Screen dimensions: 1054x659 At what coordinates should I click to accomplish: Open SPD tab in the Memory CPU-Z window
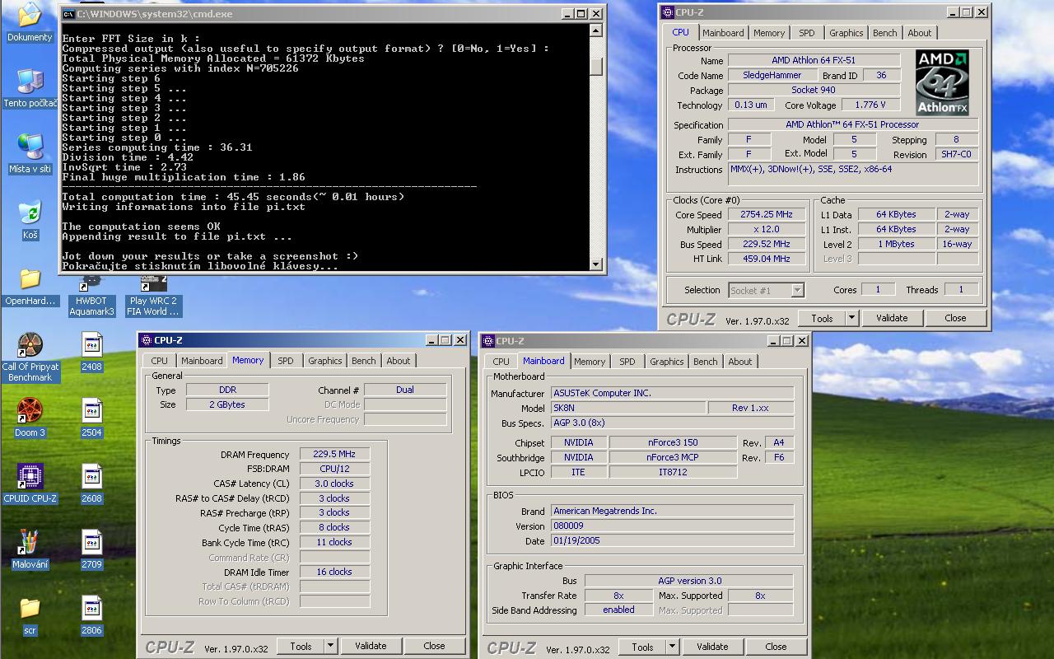coord(286,361)
